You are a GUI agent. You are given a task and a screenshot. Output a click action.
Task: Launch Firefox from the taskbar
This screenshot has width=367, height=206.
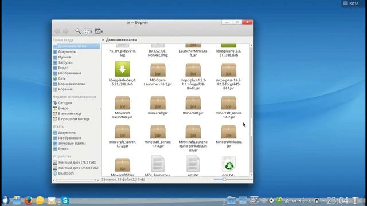[x=29, y=200]
